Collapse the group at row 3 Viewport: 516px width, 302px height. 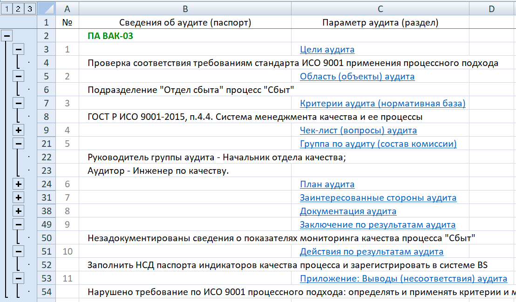[19, 50]
